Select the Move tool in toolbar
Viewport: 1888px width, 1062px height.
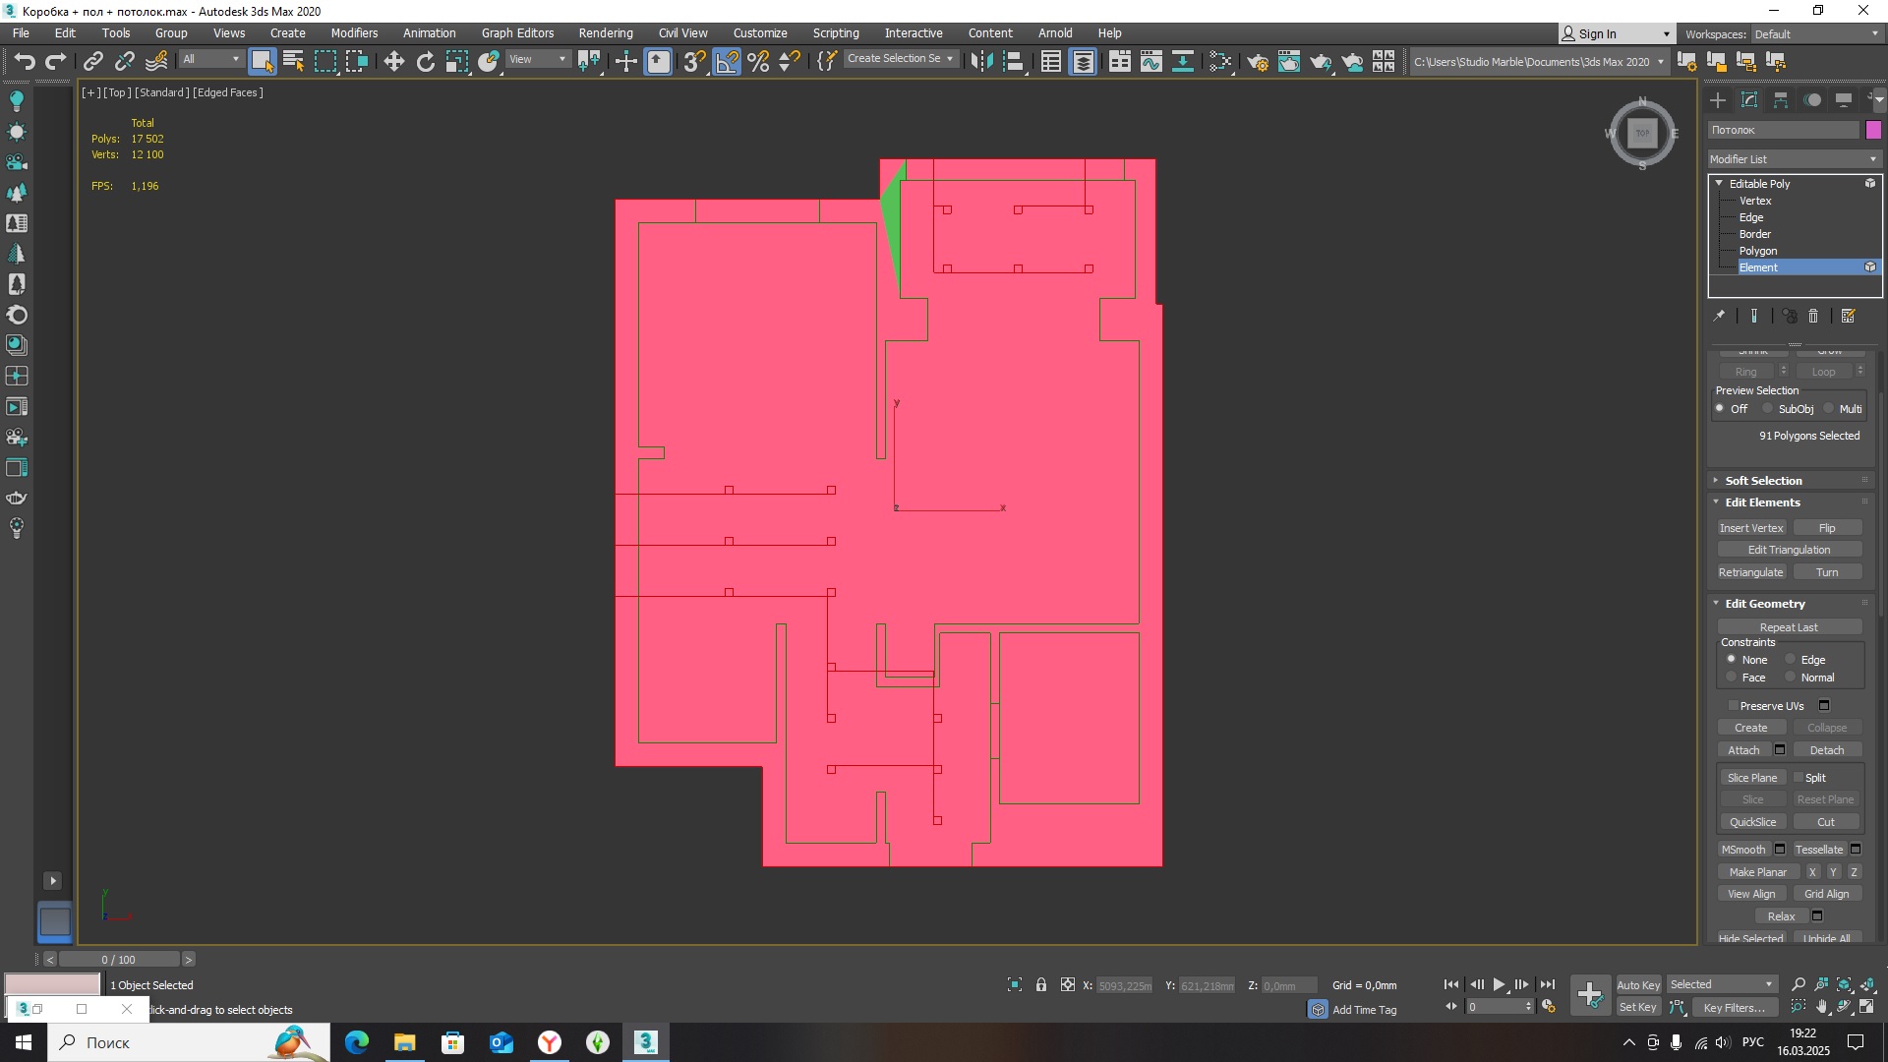[x=393, y=62]
